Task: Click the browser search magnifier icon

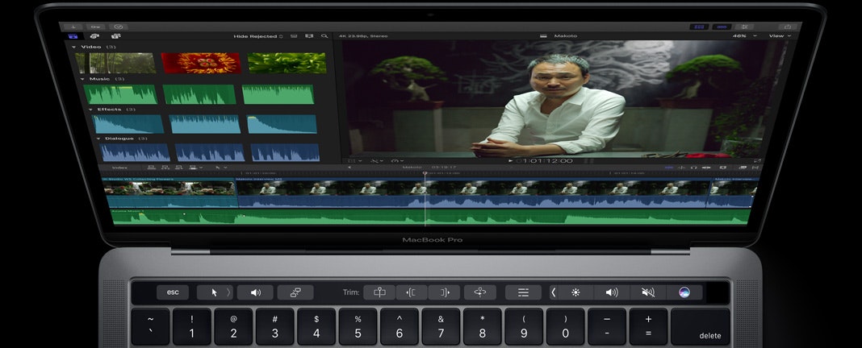Action: [325, 36]
